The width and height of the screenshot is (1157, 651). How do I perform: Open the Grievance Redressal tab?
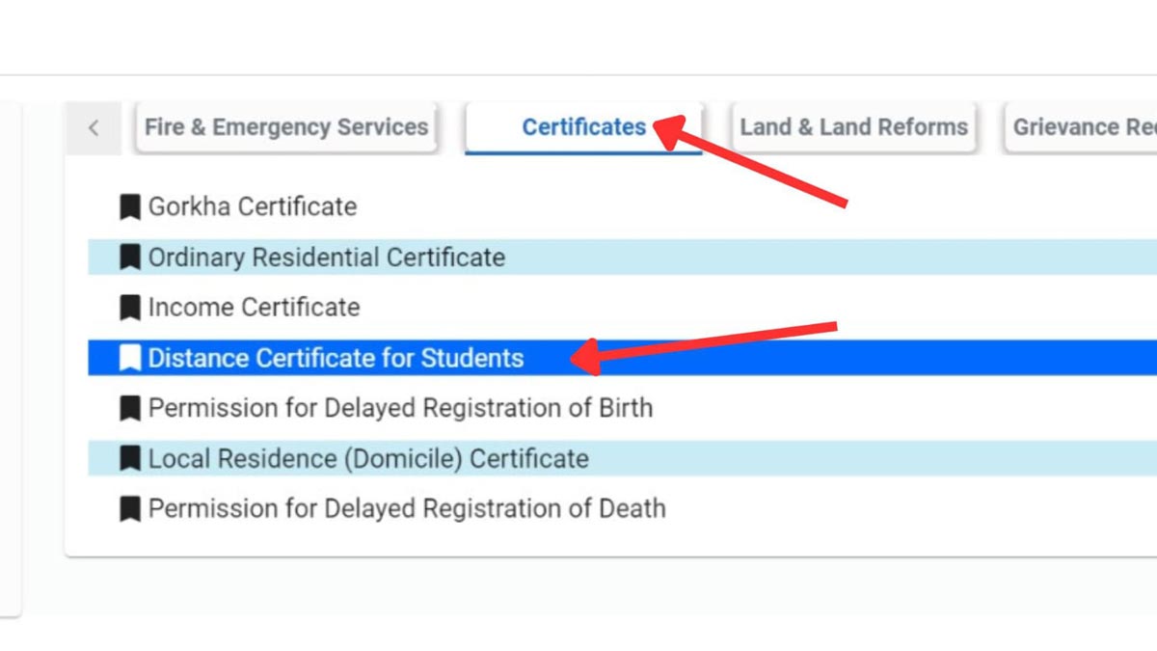(1080, 126)
